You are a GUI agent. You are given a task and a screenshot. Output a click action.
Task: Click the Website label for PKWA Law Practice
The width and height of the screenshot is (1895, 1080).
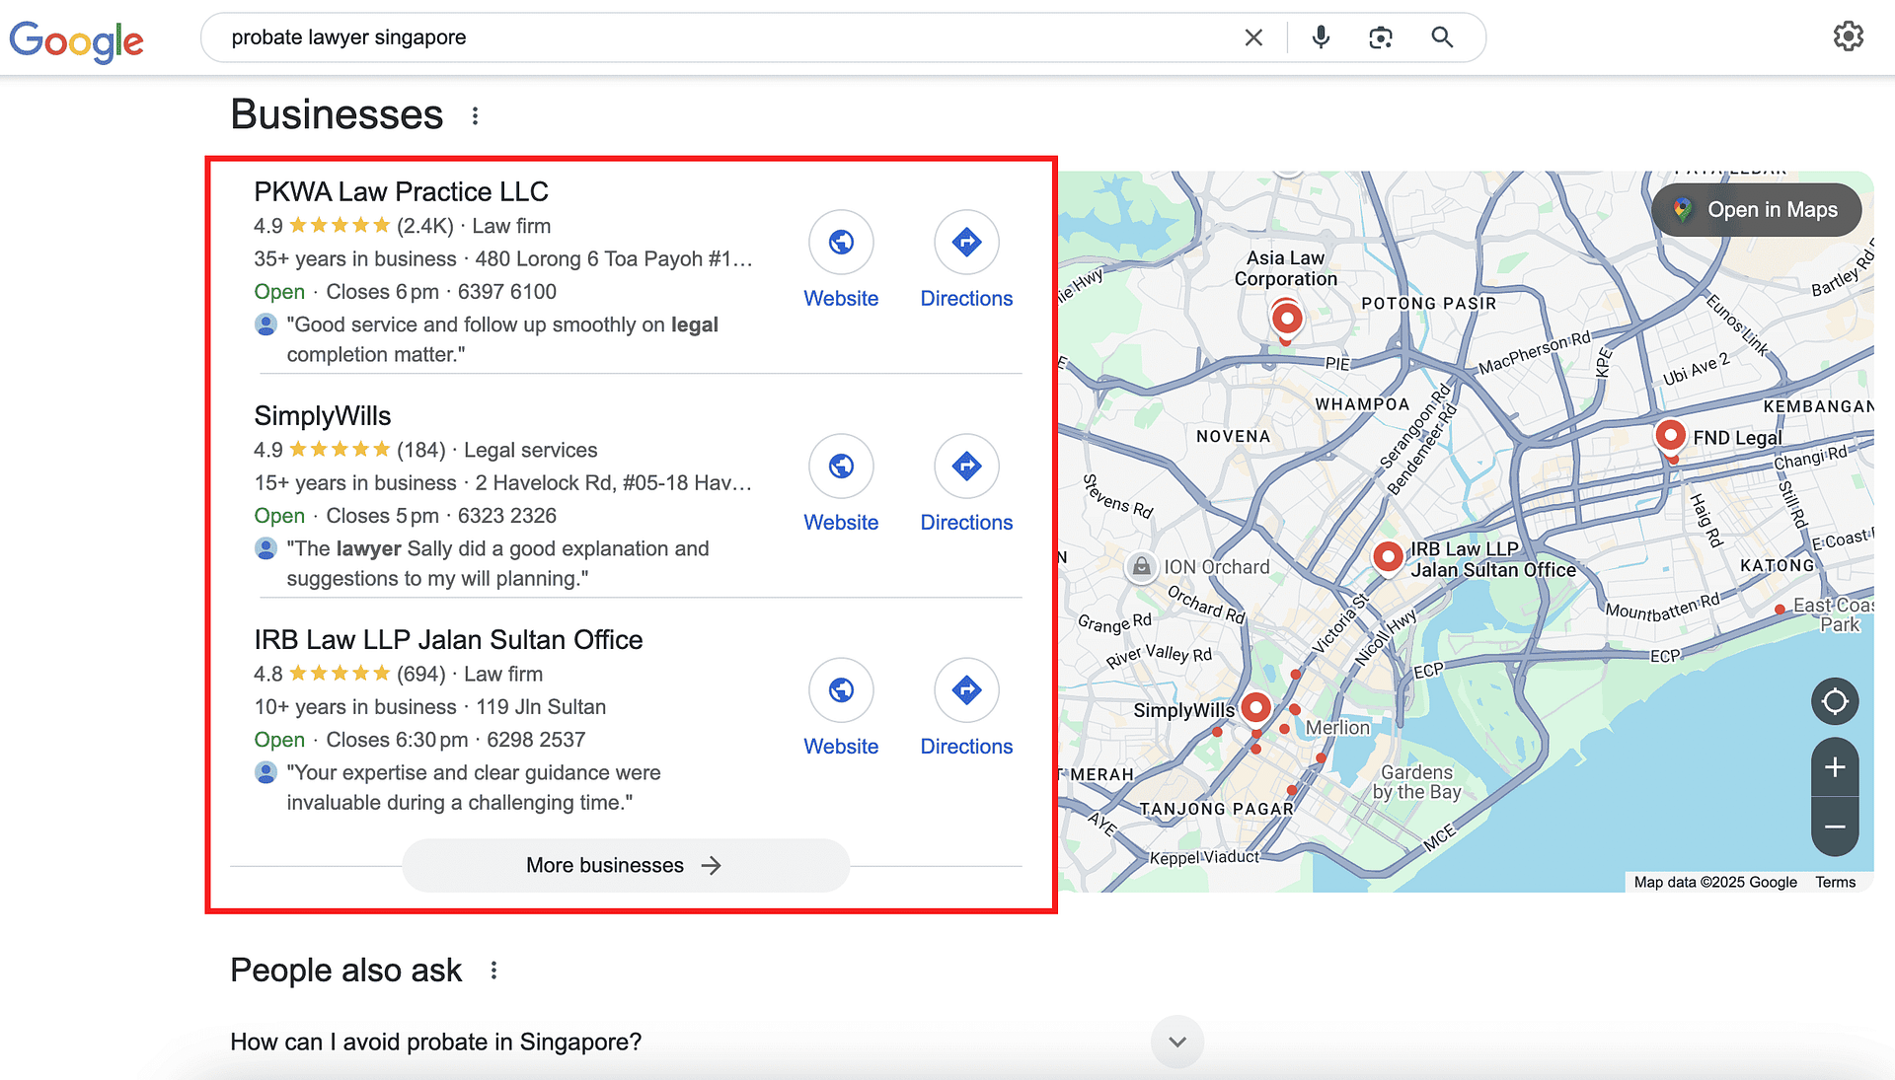point(841,299)
